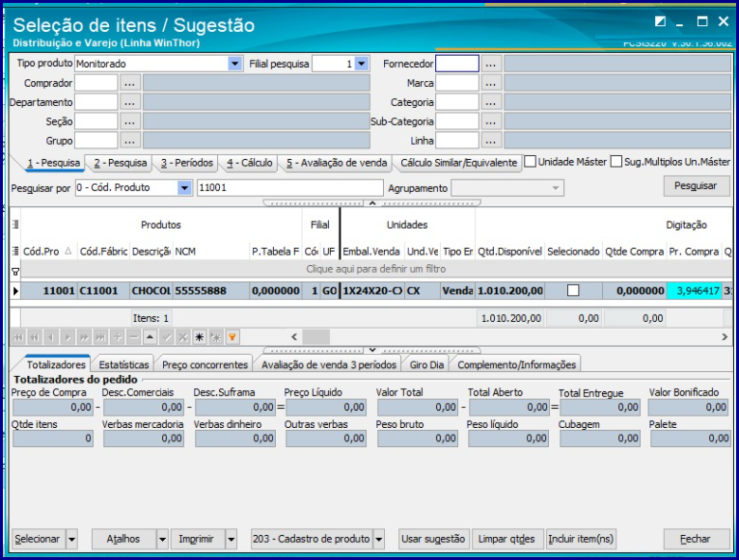Open Linha lookup ellipsis button
Image resolution: width=739 pixels, height=560 pixels.
491,141
